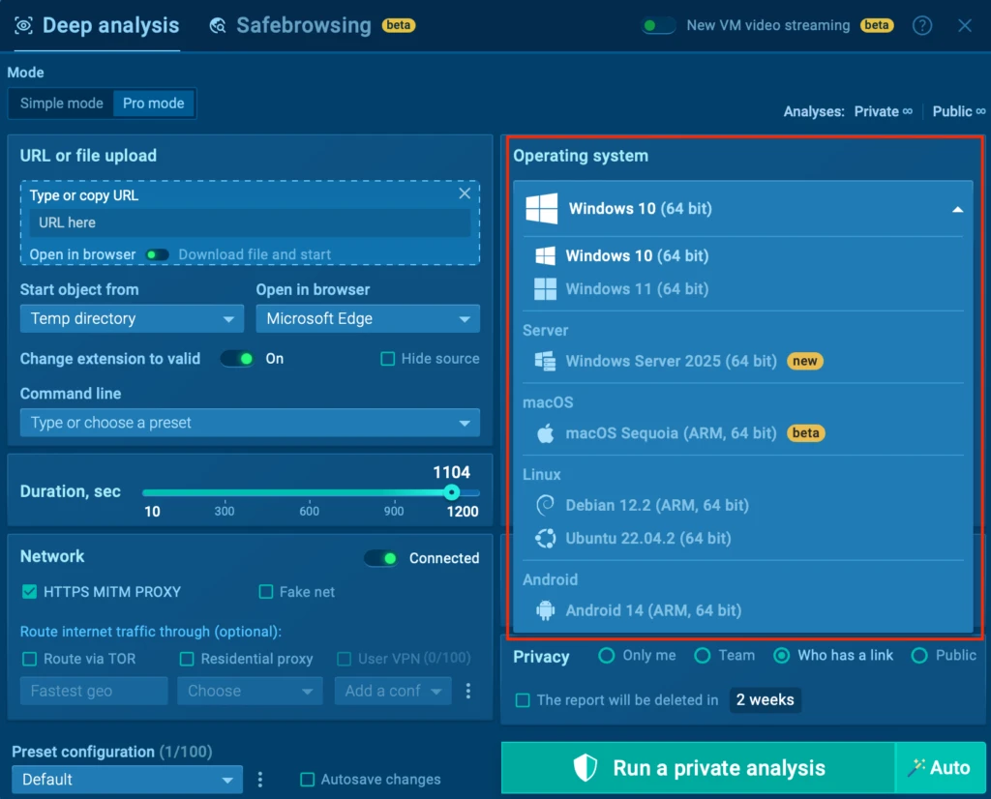
Task: Click the Windows 11 logo icon
Action: pos(545,288)
